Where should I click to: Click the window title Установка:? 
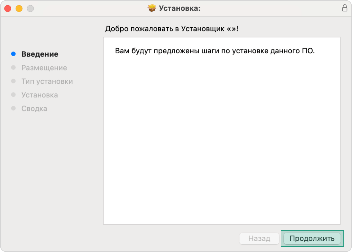[180, 8]
